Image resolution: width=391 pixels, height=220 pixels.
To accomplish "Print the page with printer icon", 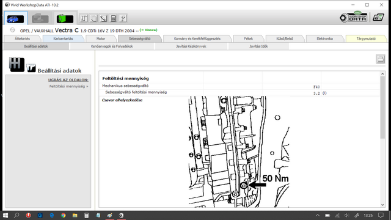I will (381, 59).
